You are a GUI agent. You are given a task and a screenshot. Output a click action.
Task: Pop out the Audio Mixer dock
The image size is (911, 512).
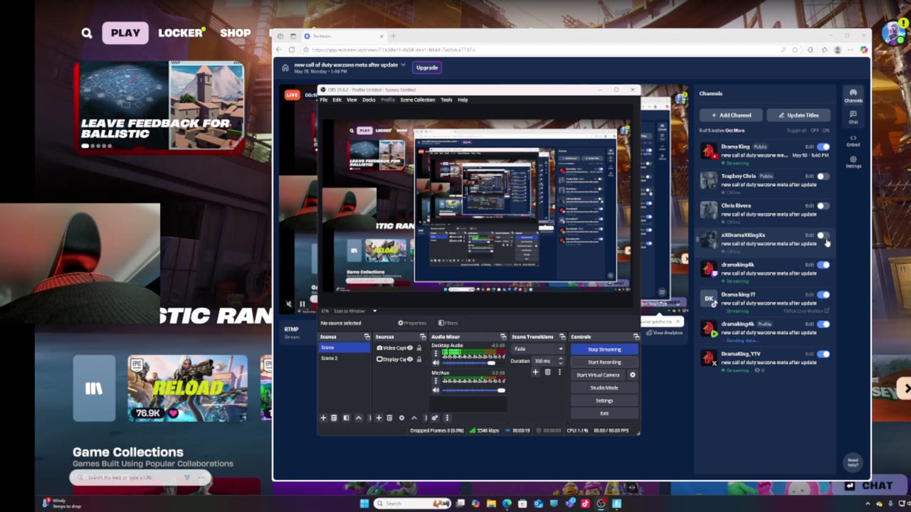[503, 337]
